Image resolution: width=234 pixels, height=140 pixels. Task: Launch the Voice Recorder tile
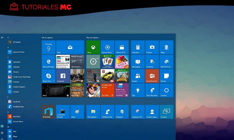click(x=152, y=90)
